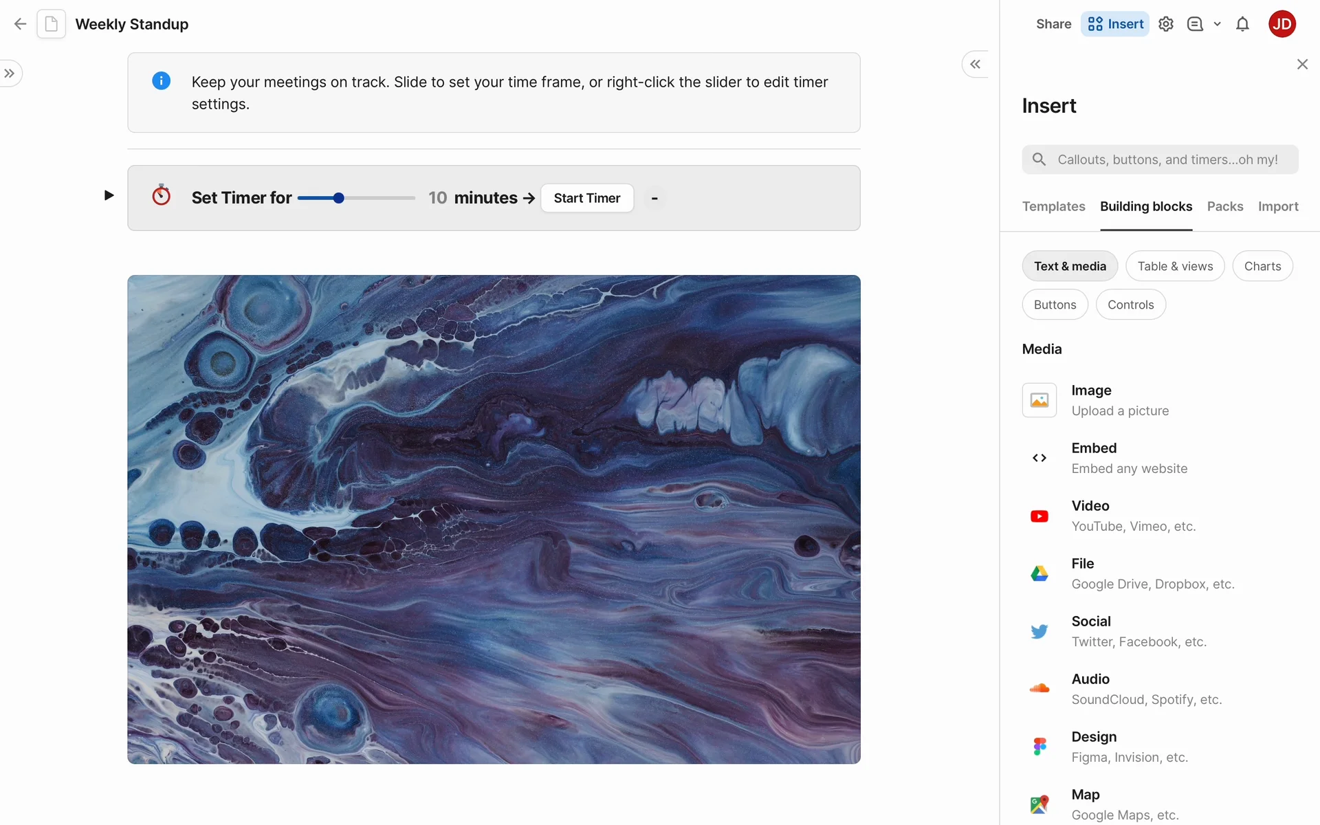Image resolution: width=1320 pixels, height=825 pixels.
Task: Open the notifications bell
Action: tap(1242, 24)
